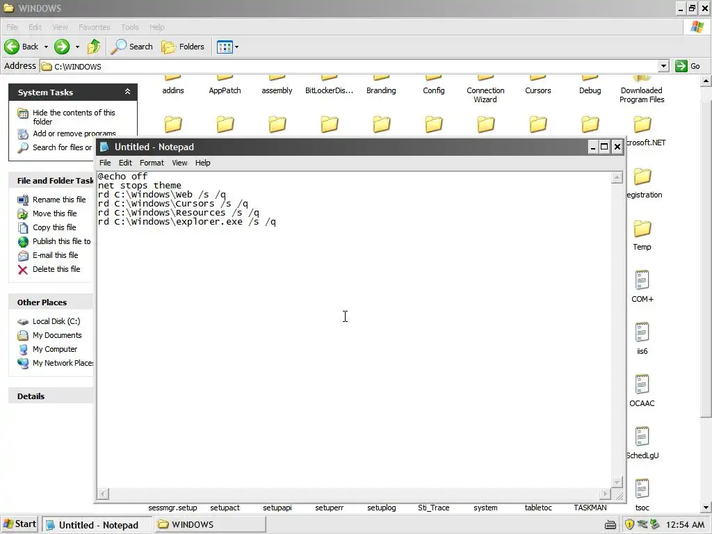Image resolution: width=712 pixels, height=534 pixels.
Task: Toggle the Folders pane button
Action: click(183, 47)
